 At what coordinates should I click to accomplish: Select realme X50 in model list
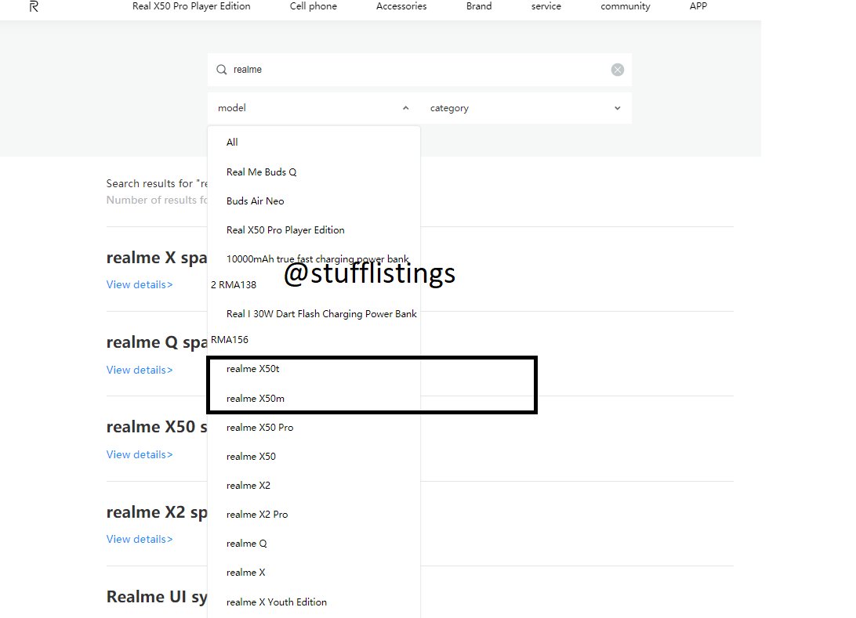pos(251,457)
